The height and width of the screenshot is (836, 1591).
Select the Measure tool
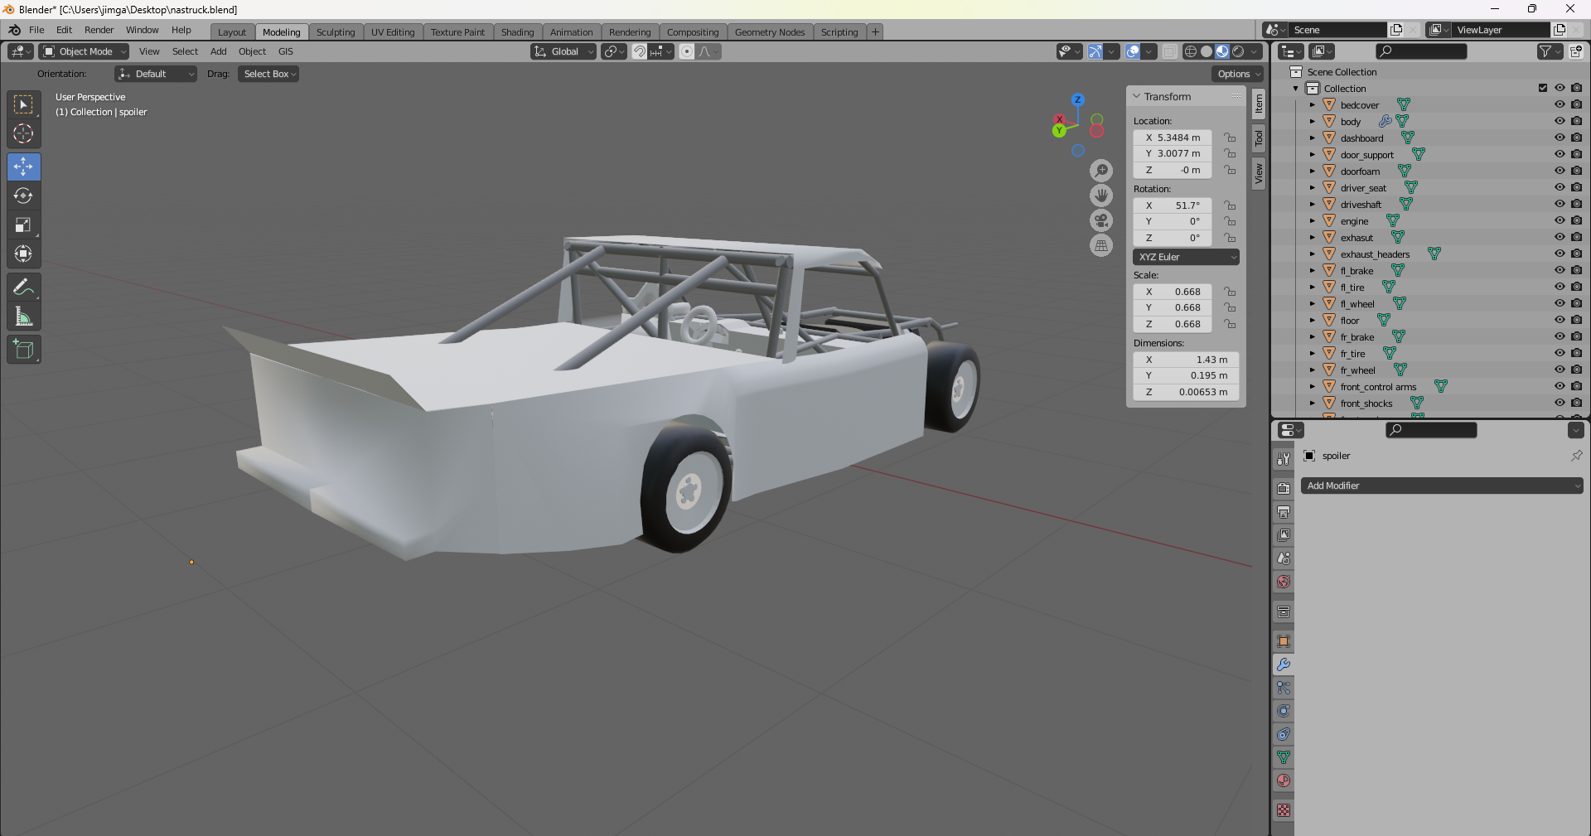click(23, 317)
